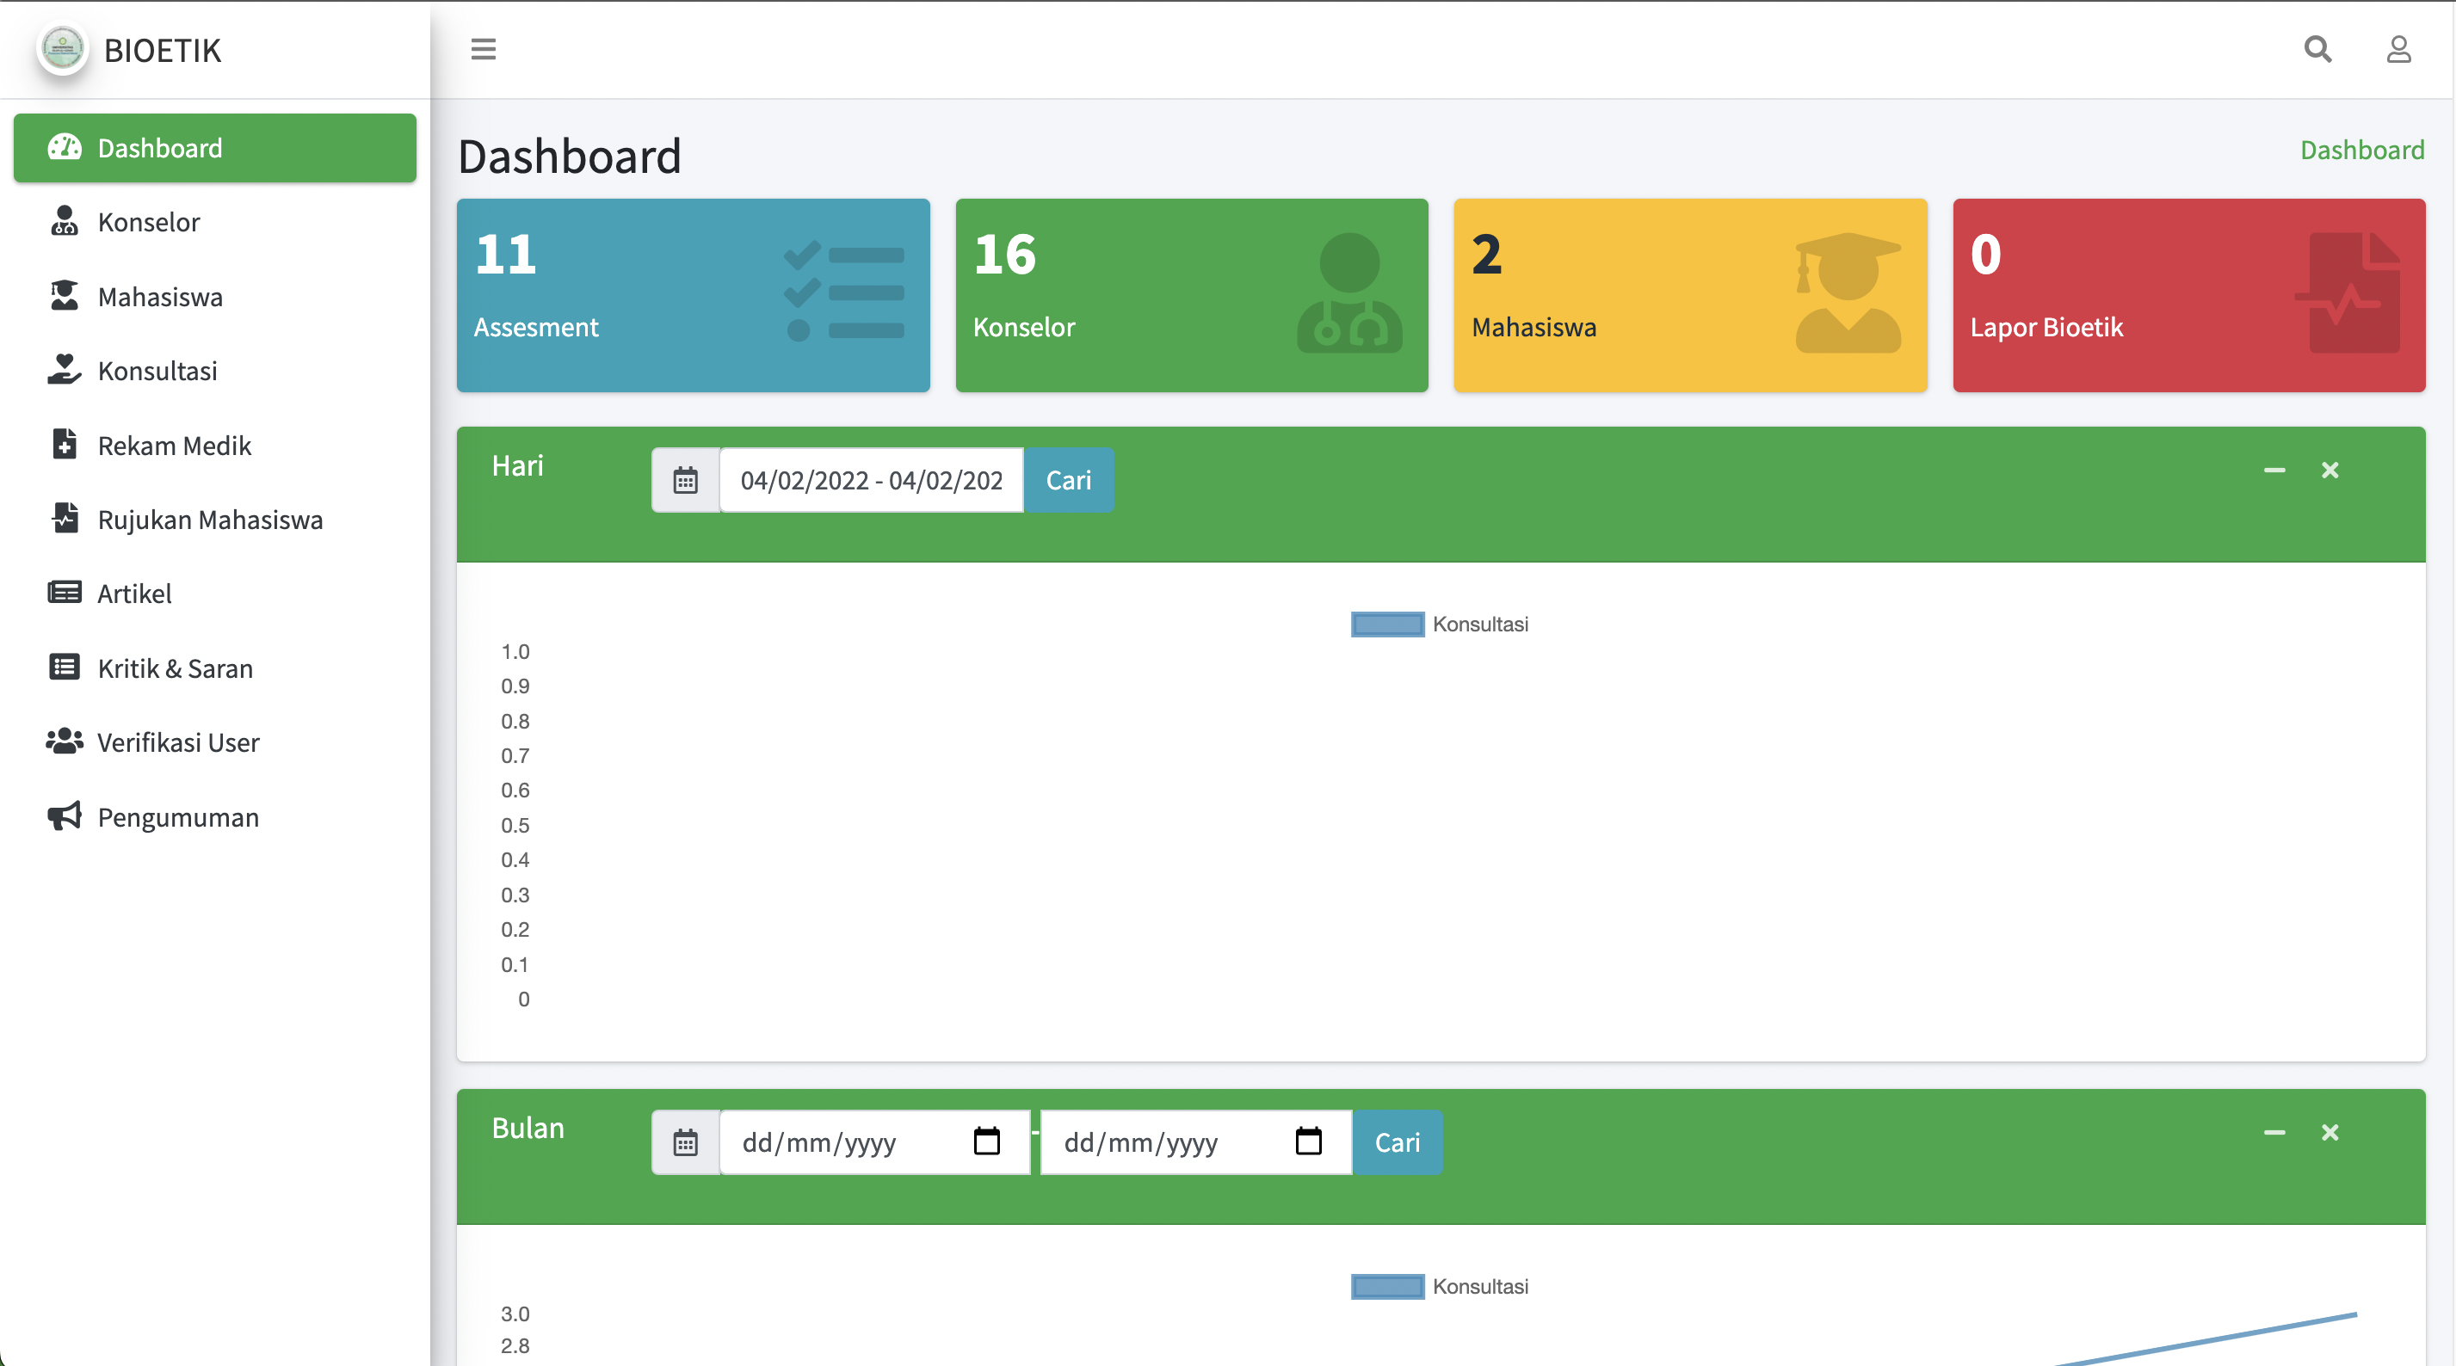Open start date picker in Bulan panel
The height and width of the screenshot is (1366, 2456).
click(x=987, y=1141)
